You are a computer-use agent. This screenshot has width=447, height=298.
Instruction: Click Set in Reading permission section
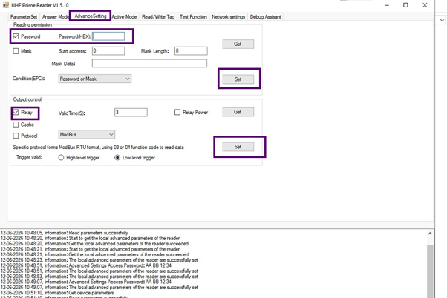[x=238, y=79]
